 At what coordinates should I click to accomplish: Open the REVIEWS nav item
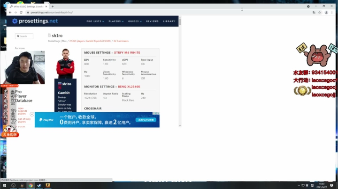pyautogui.click(x=152, y=21)
